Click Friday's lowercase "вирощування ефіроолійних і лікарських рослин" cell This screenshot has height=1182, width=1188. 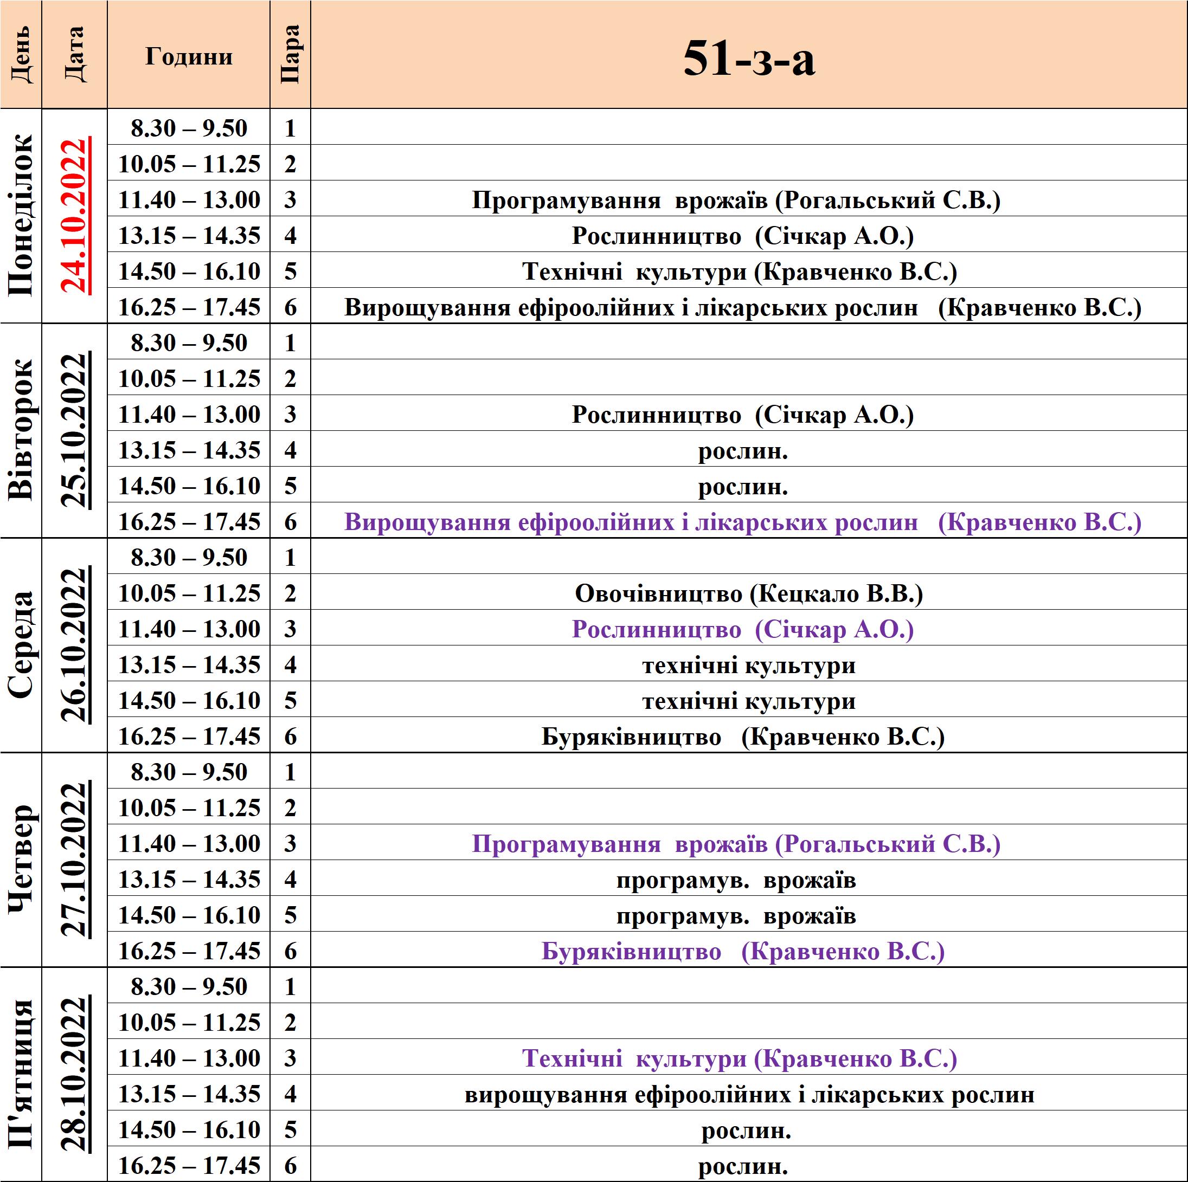pyautogui.click(x=749, y=1092)
